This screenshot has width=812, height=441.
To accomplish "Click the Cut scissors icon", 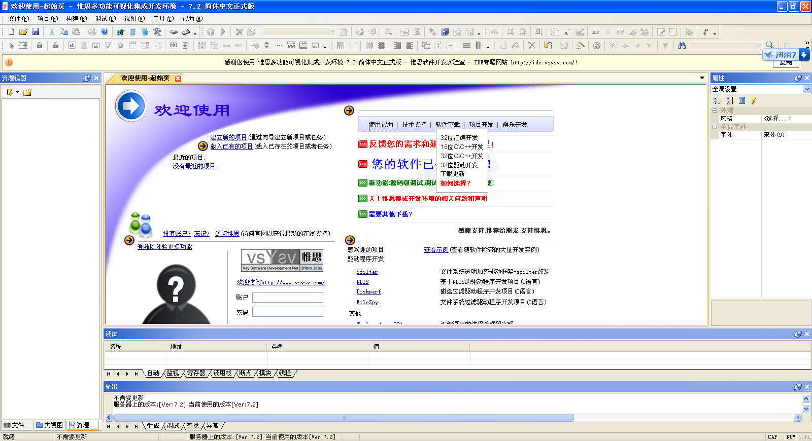I will coord(52,31).
